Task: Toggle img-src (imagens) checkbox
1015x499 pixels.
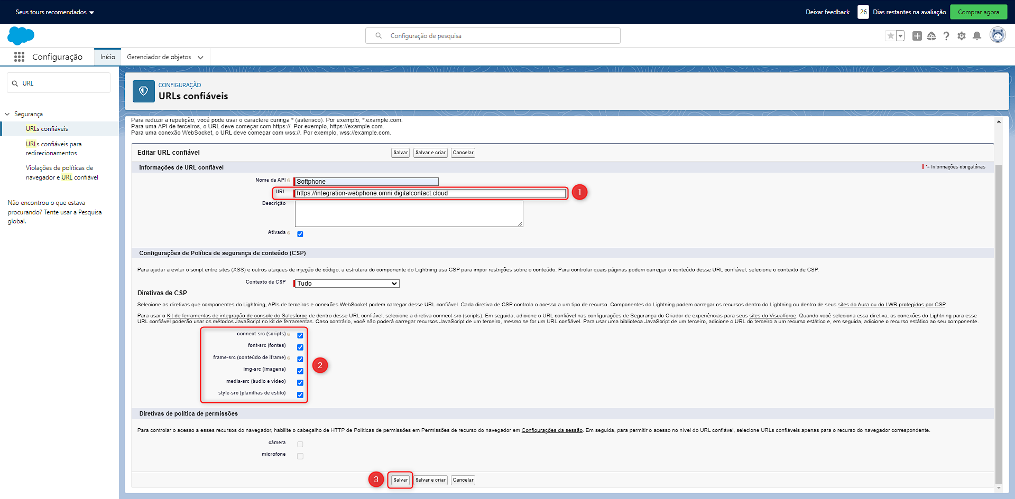Action: coord(300,371)
